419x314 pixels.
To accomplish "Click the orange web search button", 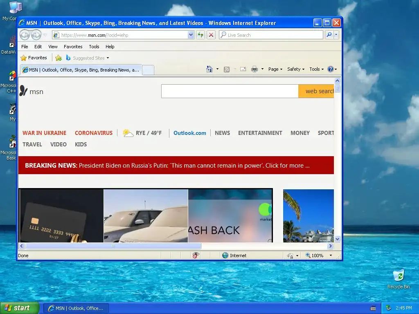I will 316,91.
